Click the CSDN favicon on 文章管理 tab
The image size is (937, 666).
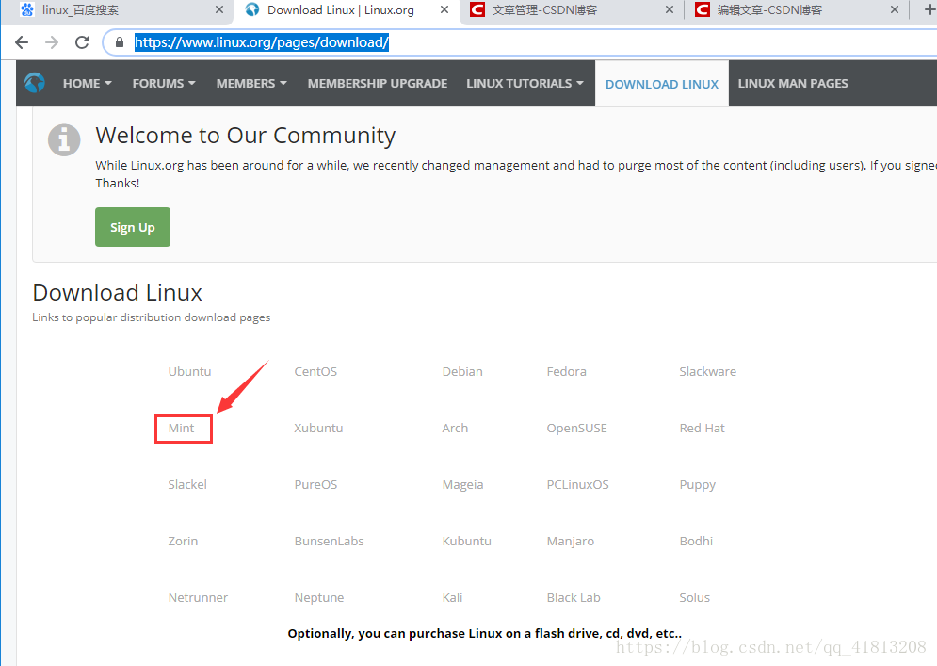tap(477, 9)
